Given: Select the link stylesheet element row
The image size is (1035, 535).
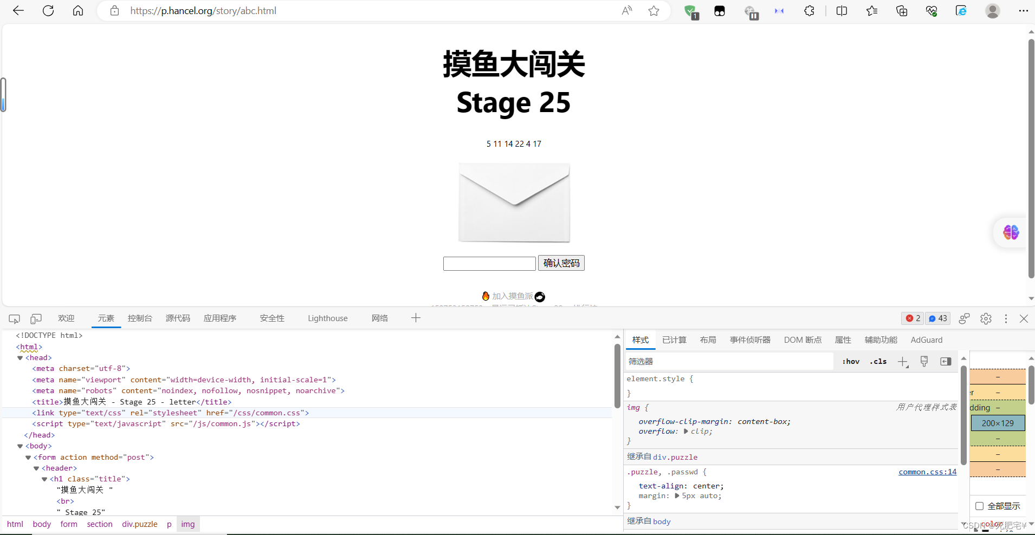Looking at the screenshot, I should 307,413.
